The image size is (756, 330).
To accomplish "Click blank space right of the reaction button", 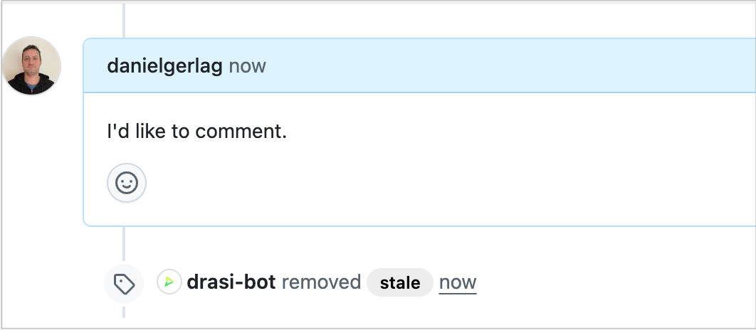I will [x=427, y=183].
